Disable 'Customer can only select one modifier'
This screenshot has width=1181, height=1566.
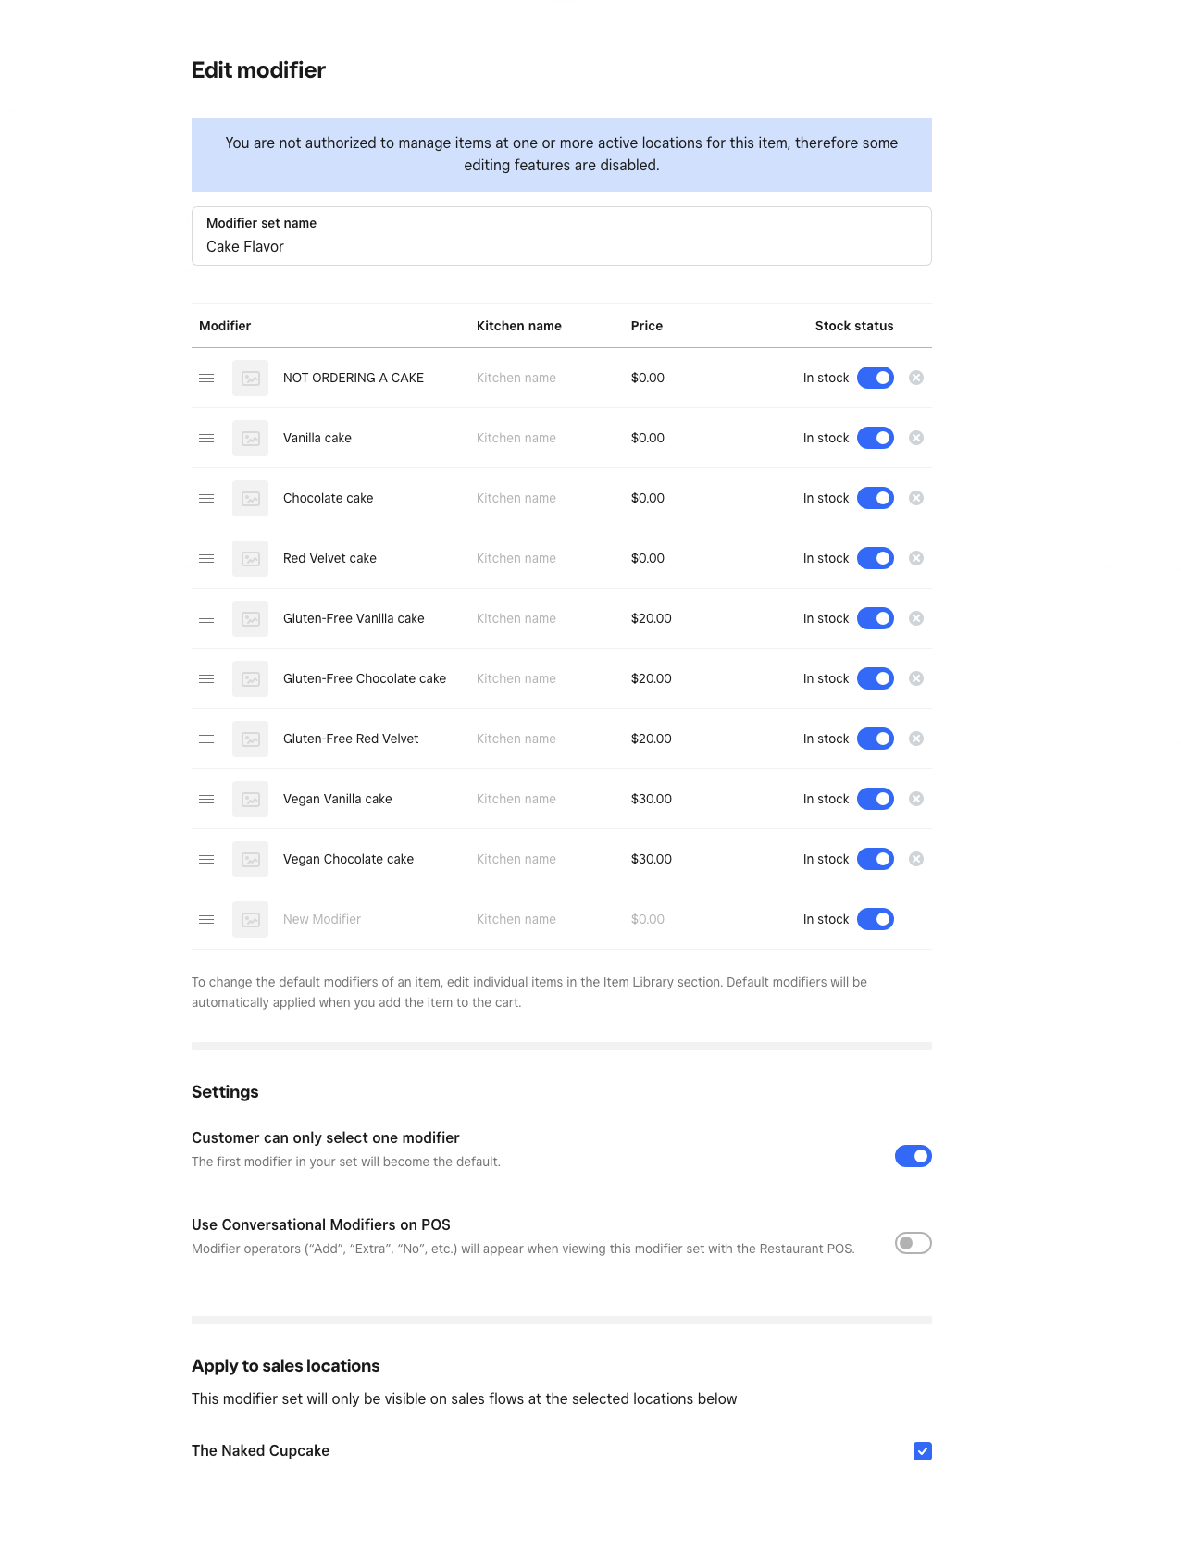(x=914, y=1156)
